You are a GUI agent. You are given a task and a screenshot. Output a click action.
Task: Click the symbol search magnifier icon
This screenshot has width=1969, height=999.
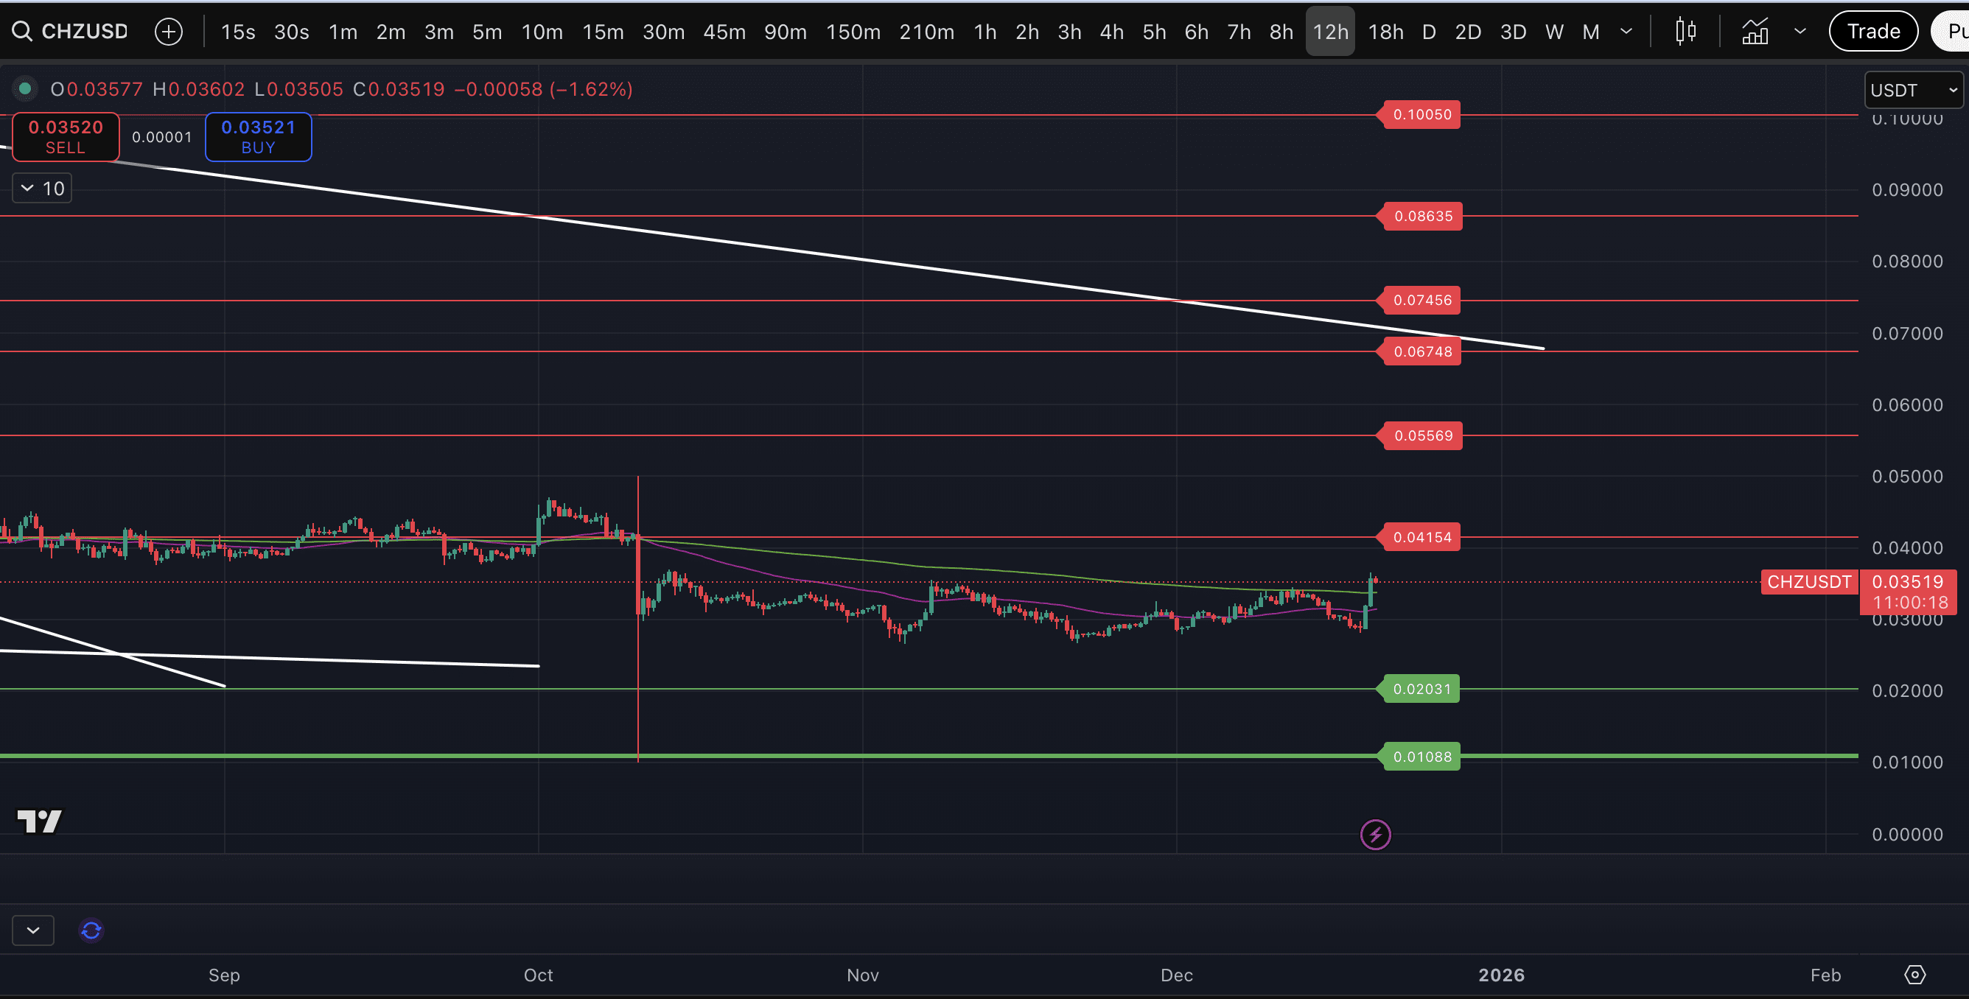tap(21, 32)
